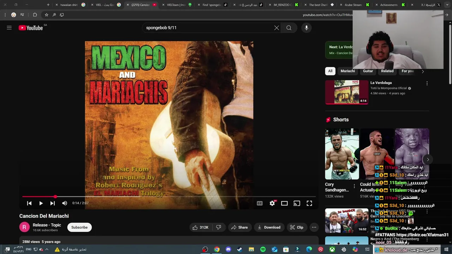452x254 pixels.
Task: Open a new browser tab with plus
Action: pyautogui.click(x=48, y=5)
